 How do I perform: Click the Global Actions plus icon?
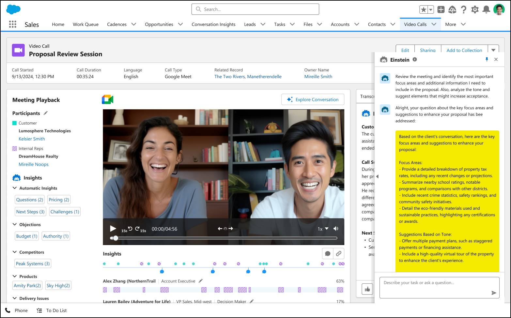click(441, 9)
